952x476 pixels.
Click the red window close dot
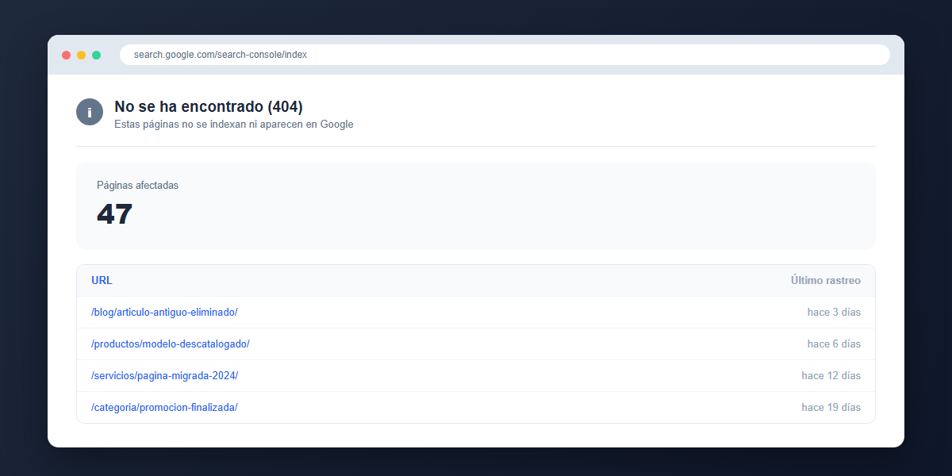point(66,55)
